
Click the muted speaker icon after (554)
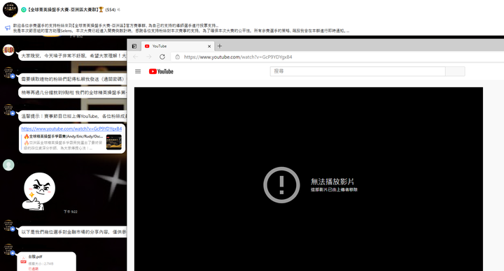[118, 10]
